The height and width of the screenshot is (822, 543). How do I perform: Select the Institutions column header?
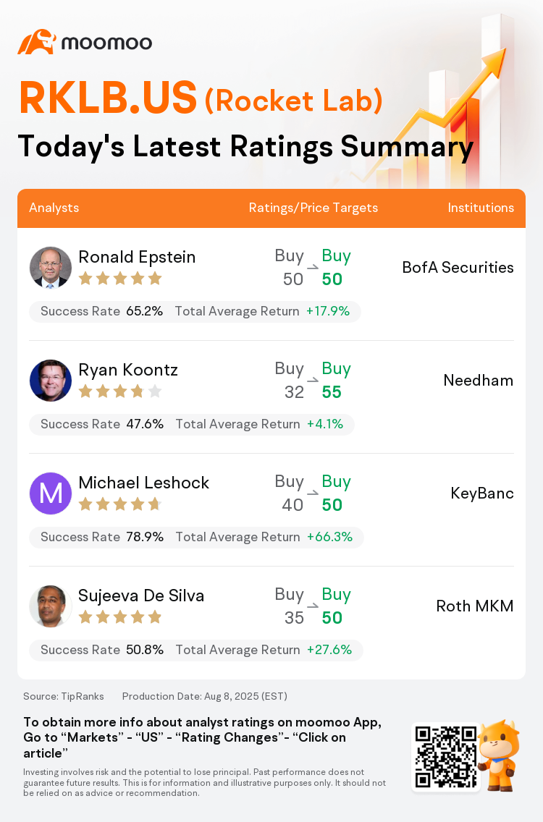click(481, 208)
